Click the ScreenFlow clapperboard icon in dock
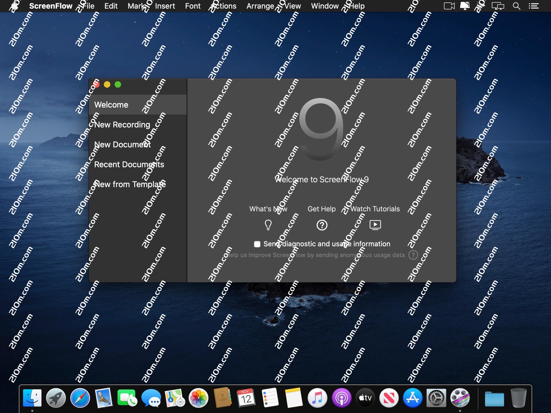551x413 pixels. [460, 398]
